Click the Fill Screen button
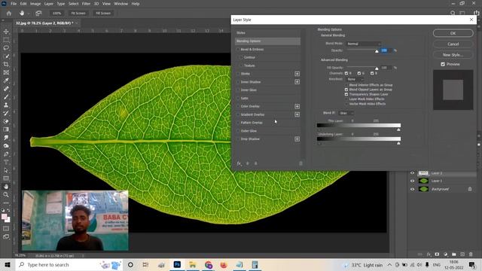The height and width of the screenshot is (271, 482). (103, 14)
